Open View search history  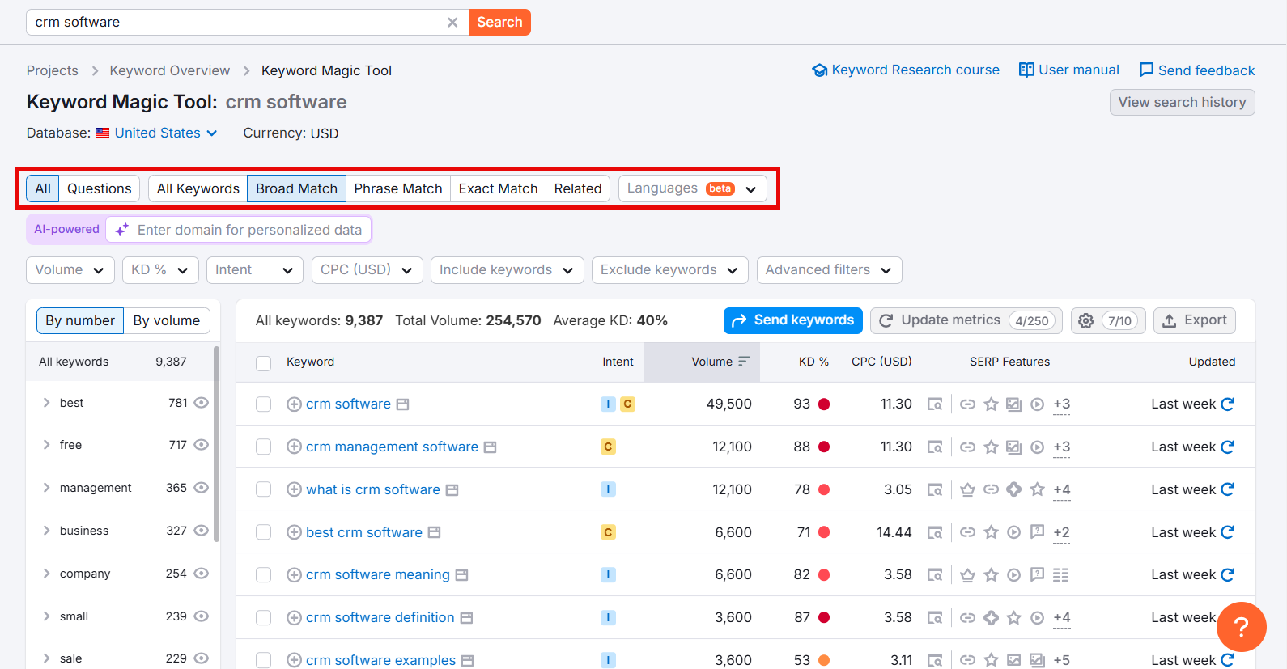(x=1182, y=103)
